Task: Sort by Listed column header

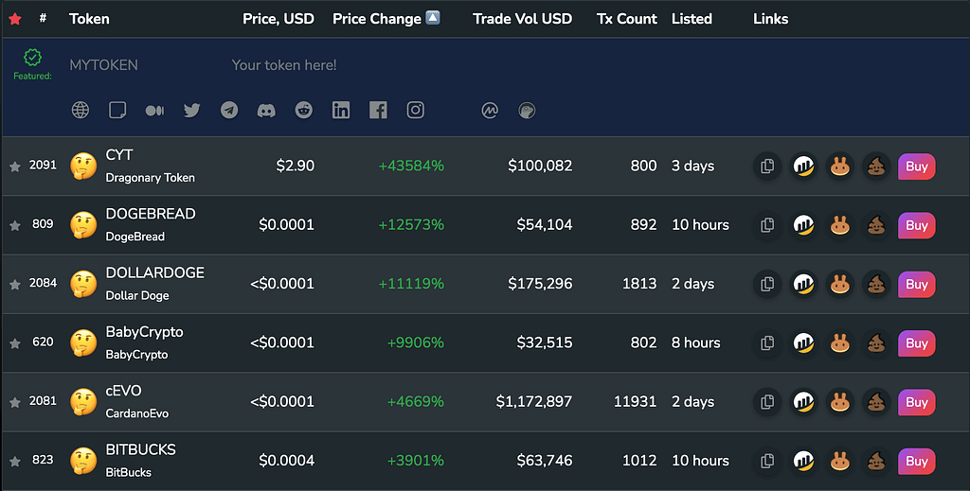Action: pyautogui.click(x=692, y=19)
